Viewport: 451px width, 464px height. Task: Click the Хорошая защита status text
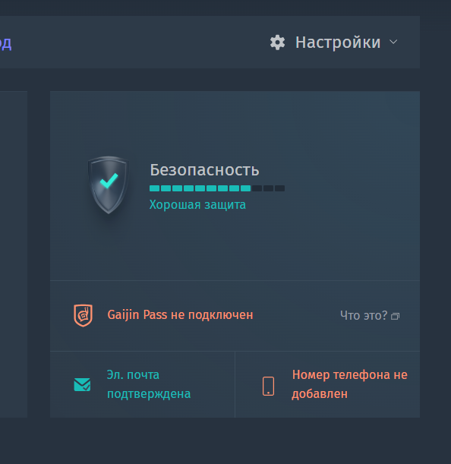[197, 205]
